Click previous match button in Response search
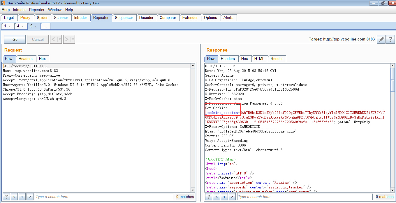The image size is (396, 203). 217,197
